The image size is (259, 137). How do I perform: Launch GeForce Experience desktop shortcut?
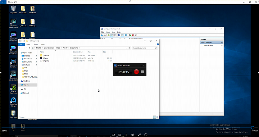coord(13,89)
